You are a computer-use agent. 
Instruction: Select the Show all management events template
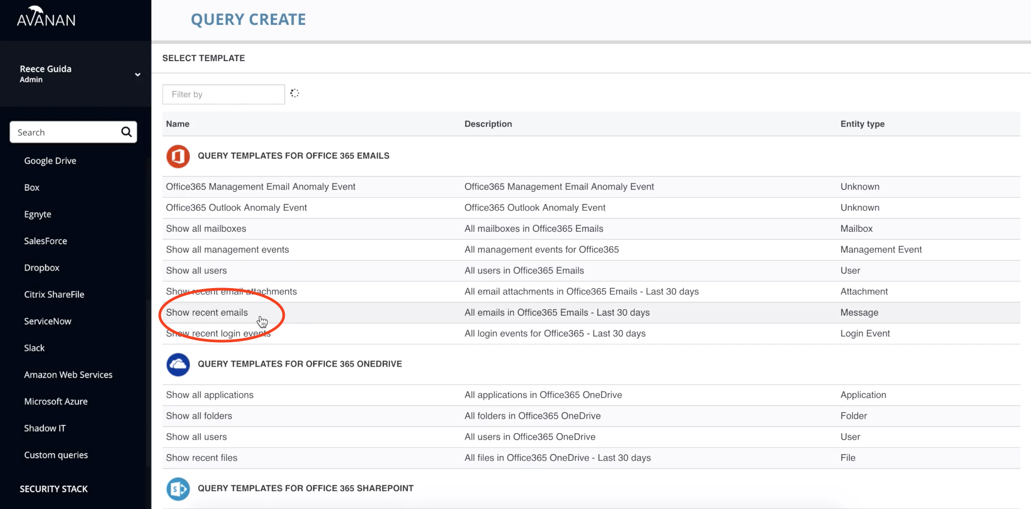(227, 250)
